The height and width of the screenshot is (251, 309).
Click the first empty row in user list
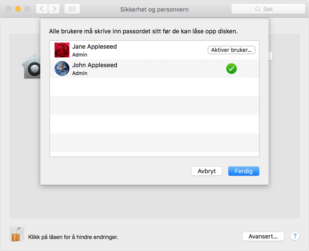[154, 87]
